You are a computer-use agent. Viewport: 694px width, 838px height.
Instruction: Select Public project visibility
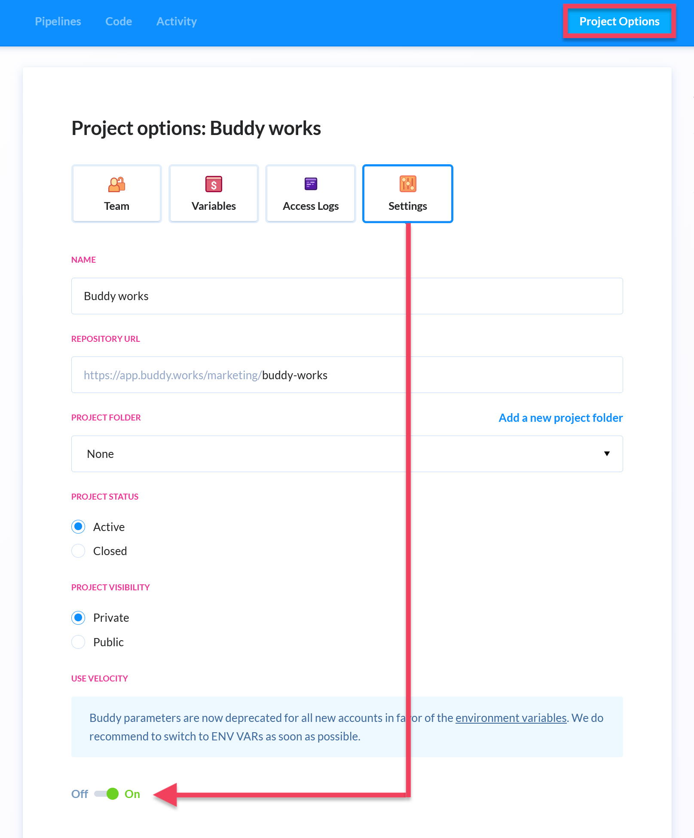(78, 642)
